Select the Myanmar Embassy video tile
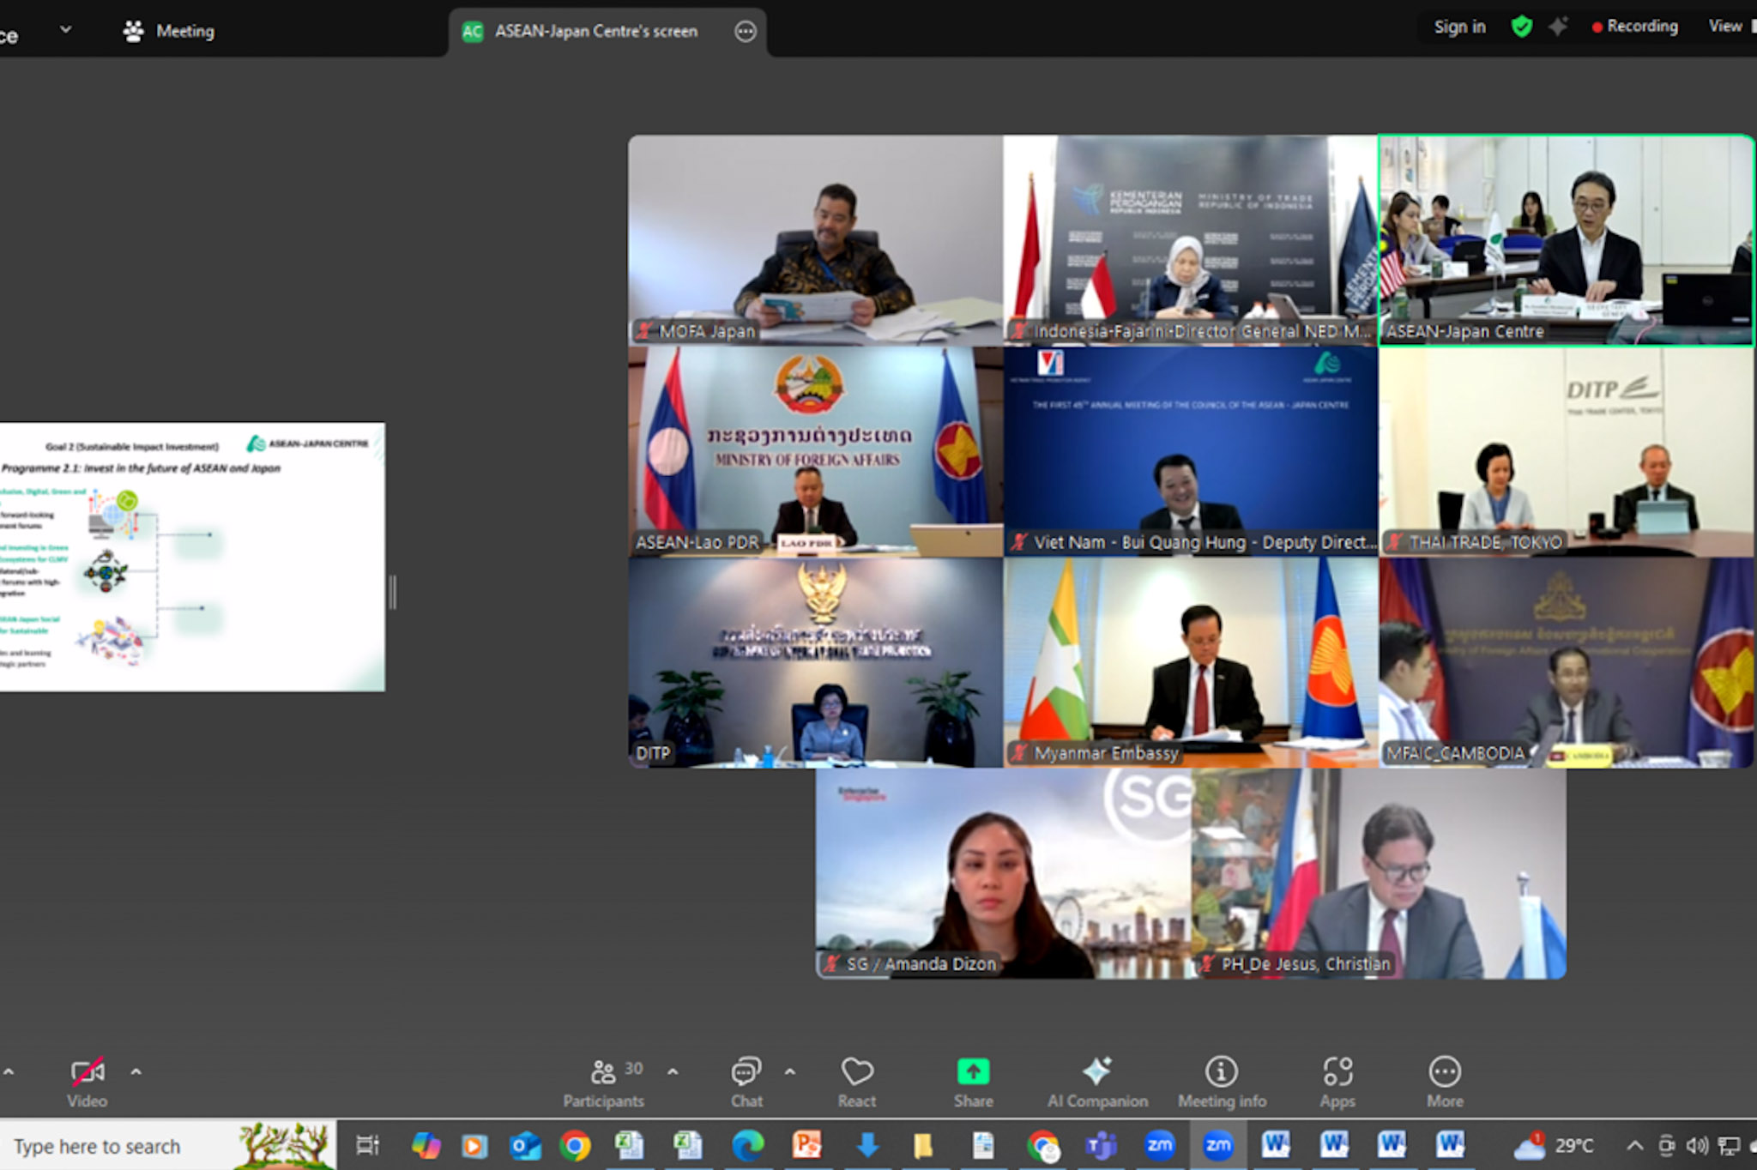The image size is (1757, 1170). click(1191, 662)
